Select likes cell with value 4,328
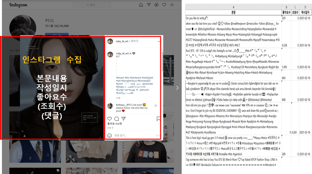312x174 pixels. (286, 34)
